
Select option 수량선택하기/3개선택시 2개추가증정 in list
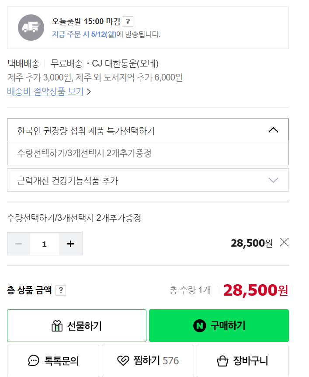pos(148,153)
